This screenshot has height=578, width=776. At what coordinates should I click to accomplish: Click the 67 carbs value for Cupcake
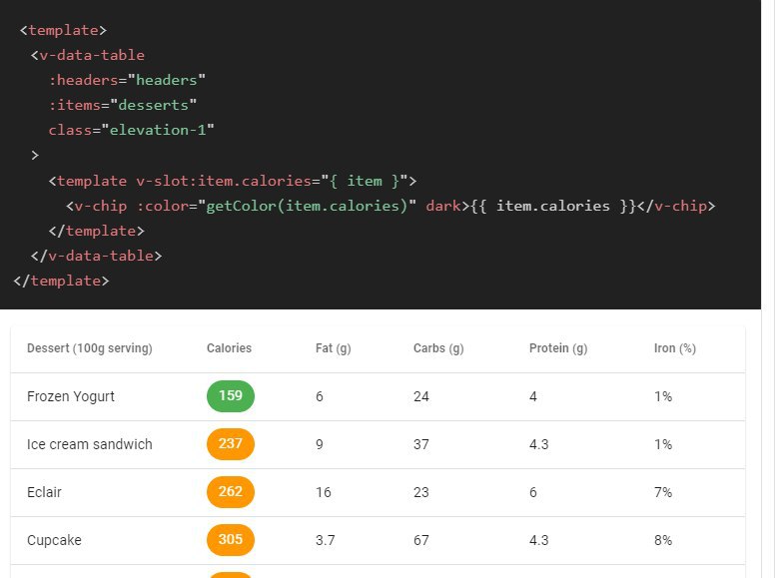point(421,540)
